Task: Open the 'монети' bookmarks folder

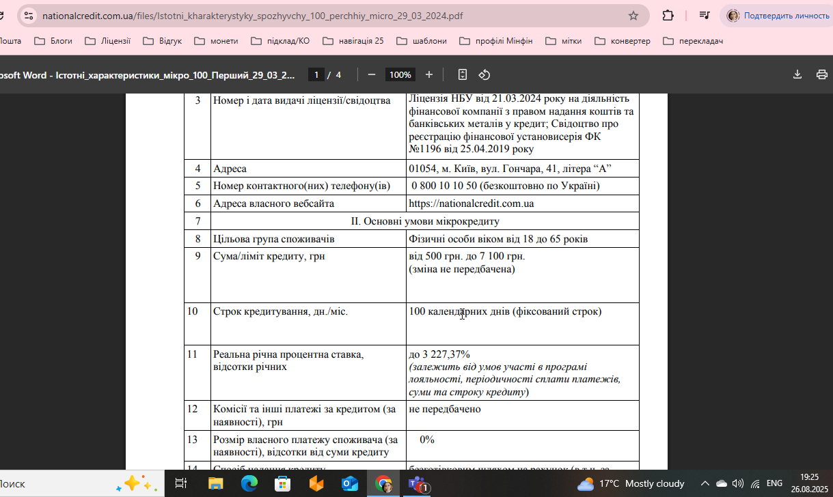Action: click(217, 41)
